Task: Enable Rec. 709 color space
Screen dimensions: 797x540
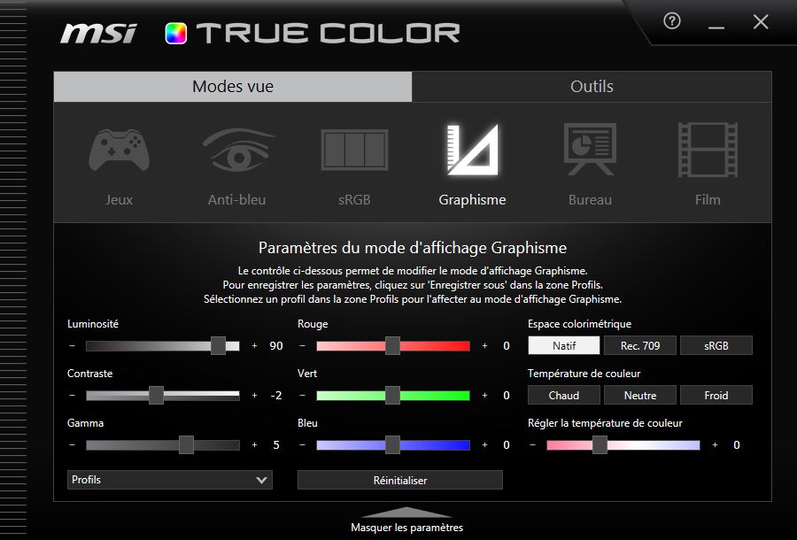Action: pos(639,345)
